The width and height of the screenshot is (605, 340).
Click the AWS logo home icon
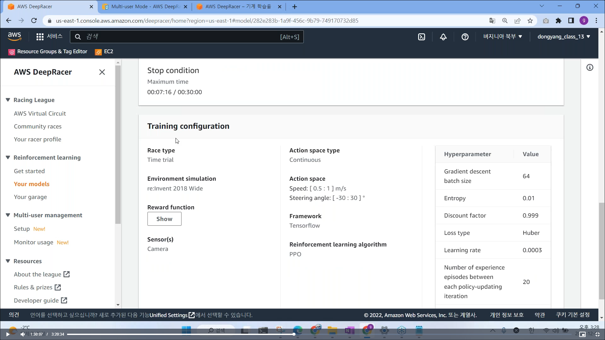14,37
